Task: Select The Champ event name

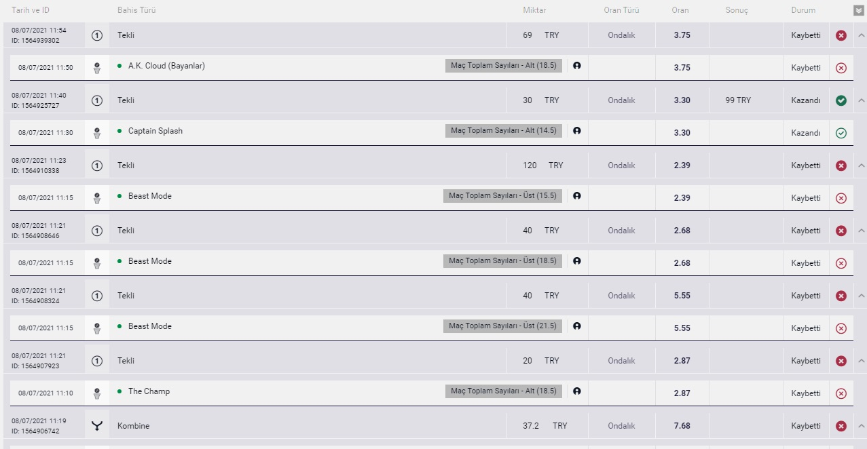Action: tap(149, 391)
